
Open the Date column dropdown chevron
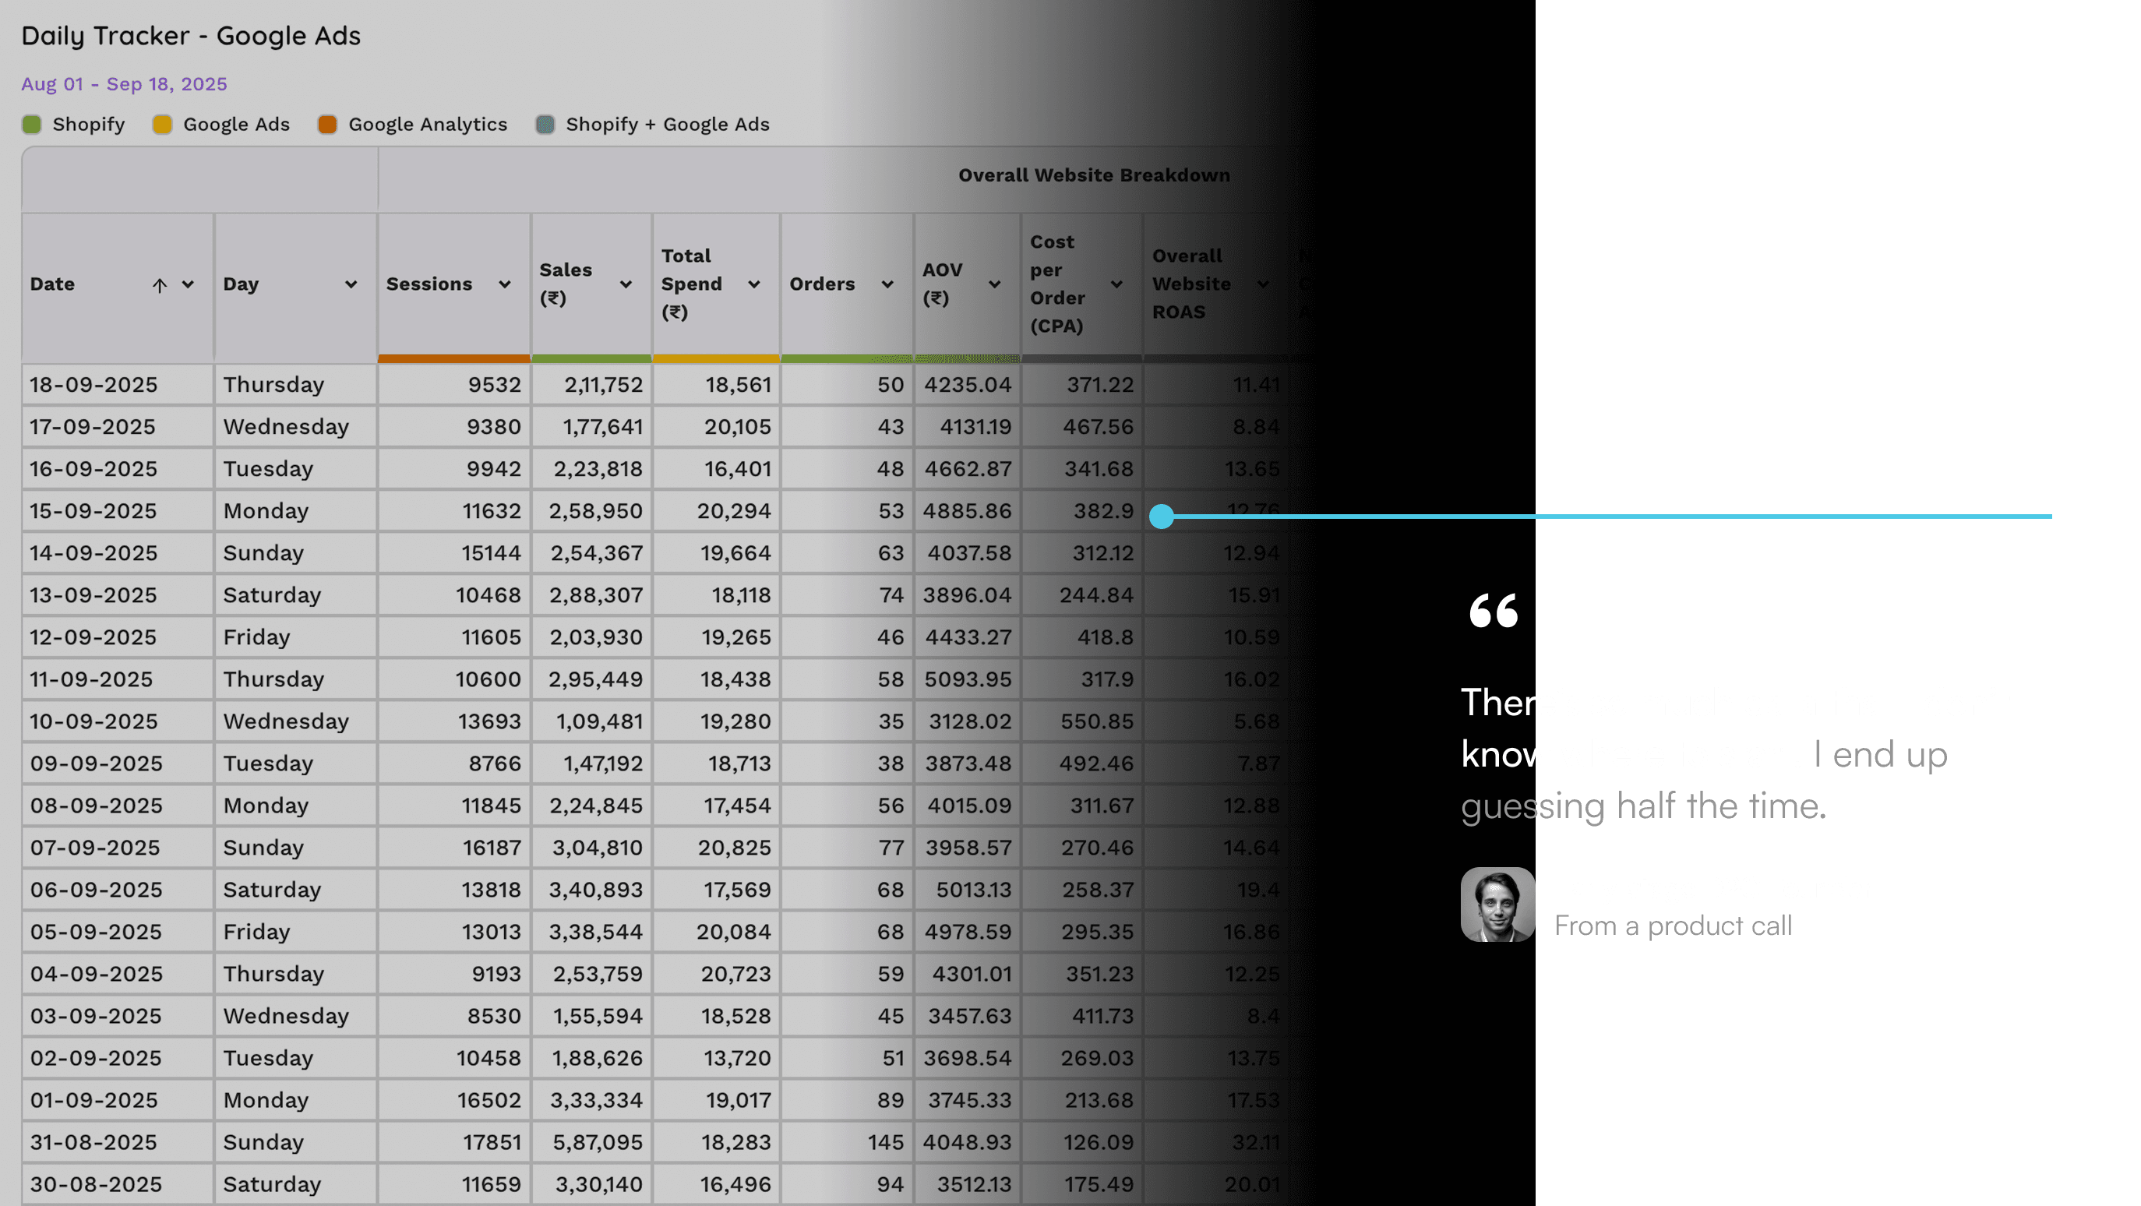[188, 284]
